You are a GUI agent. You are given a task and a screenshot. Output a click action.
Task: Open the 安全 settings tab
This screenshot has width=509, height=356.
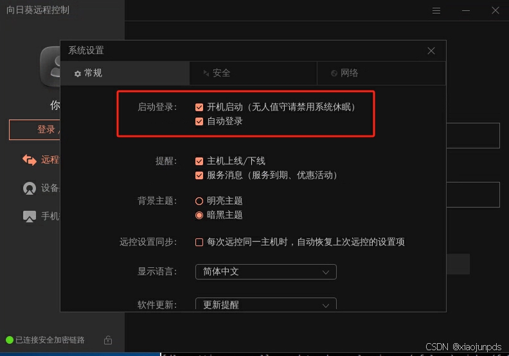tap(253, 73)
